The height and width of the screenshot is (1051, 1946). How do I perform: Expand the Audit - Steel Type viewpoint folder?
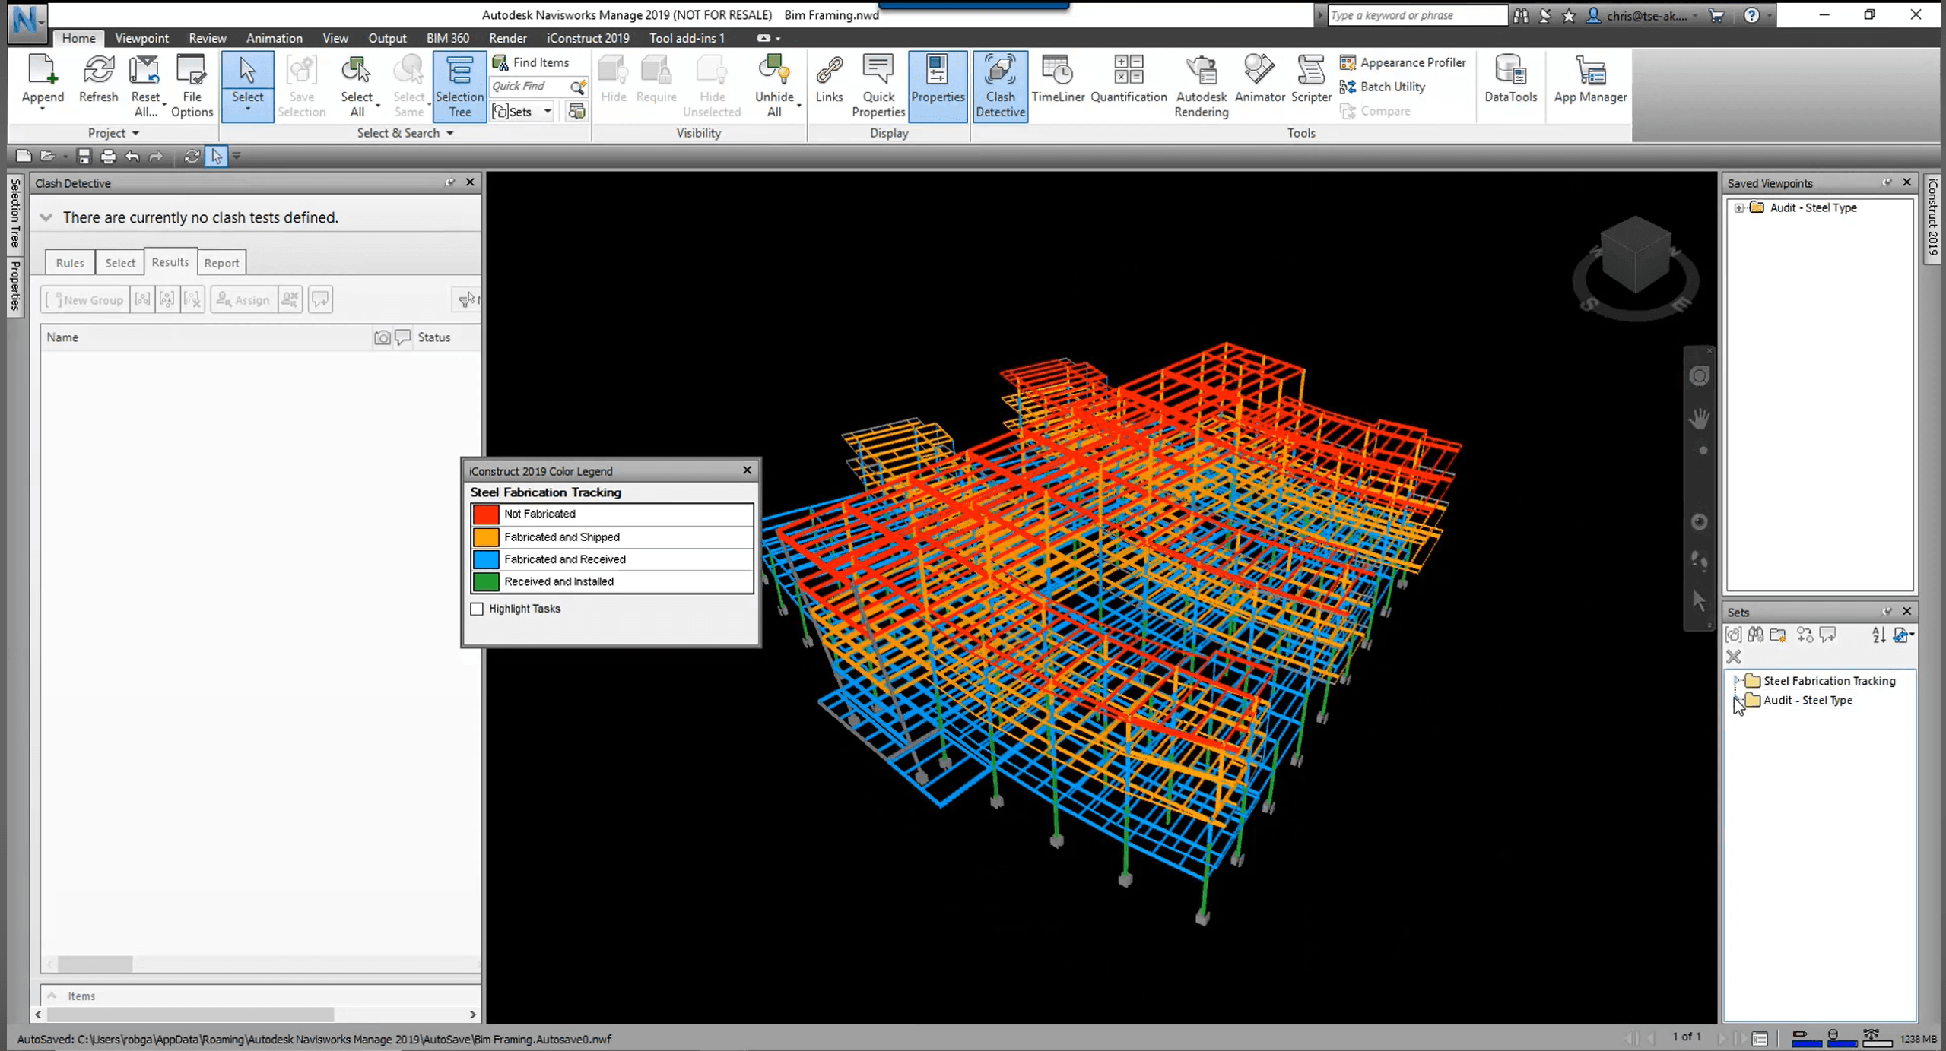coord(1738,207)
